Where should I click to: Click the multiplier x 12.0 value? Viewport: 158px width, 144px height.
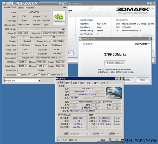coord(78,121)
